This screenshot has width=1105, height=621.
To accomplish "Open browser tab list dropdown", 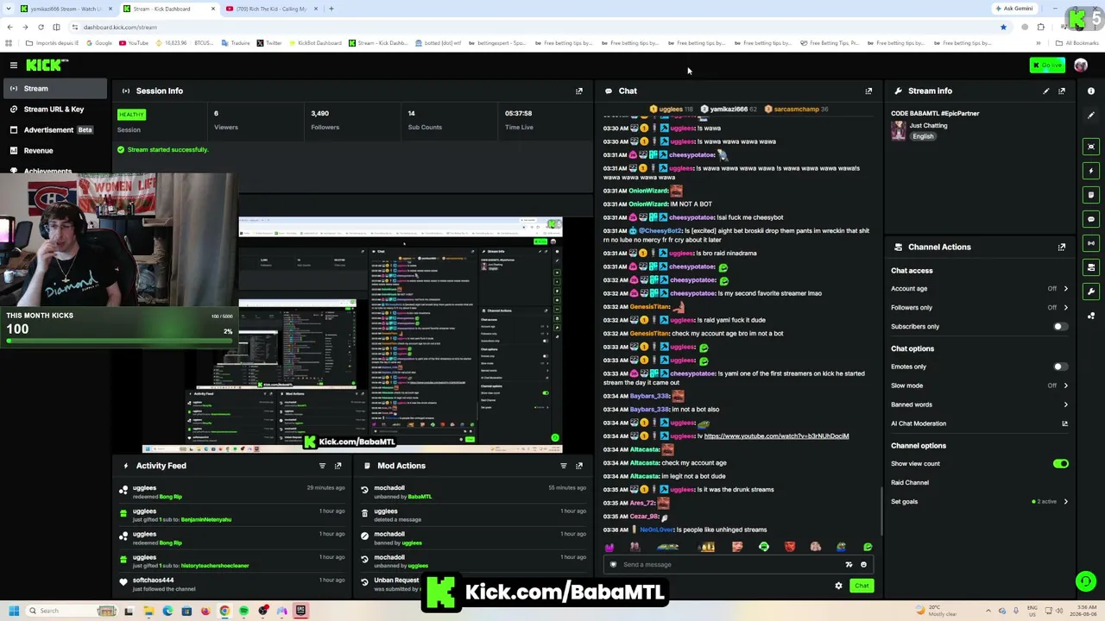I will coord(9,9).
